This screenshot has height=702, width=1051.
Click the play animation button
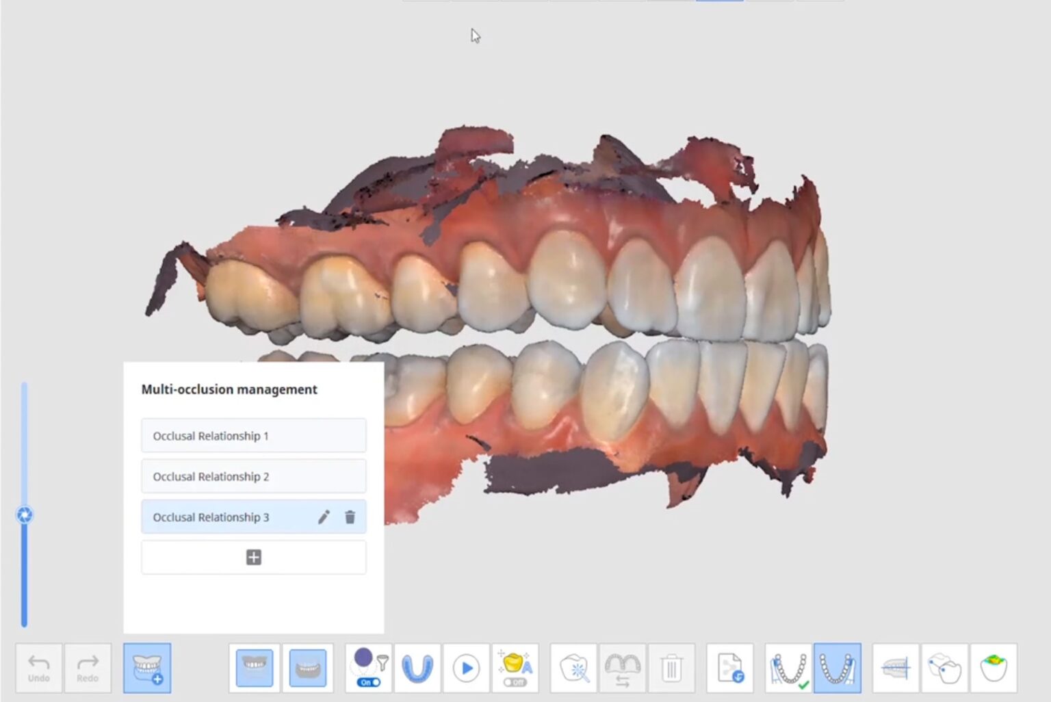[467, 668]
